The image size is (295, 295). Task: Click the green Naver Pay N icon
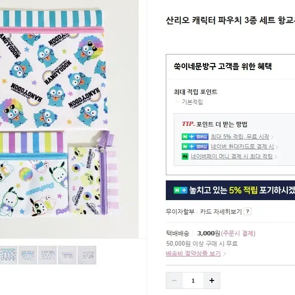tap(185, 156)
